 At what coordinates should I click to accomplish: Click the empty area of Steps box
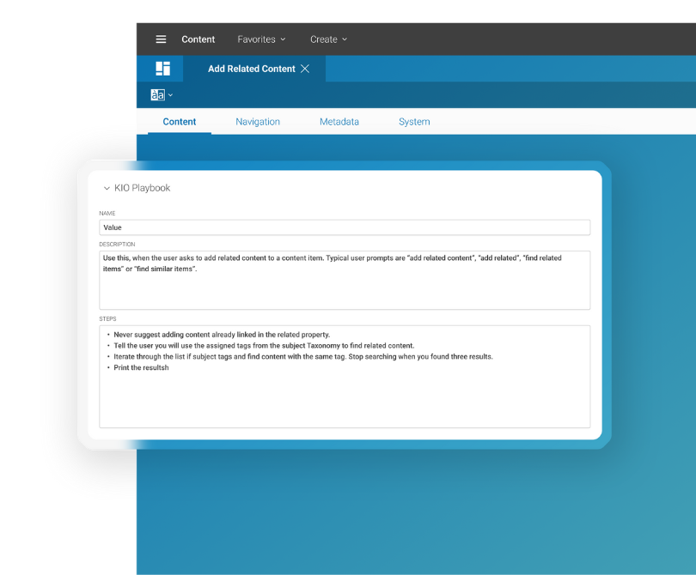click(345, 399)
